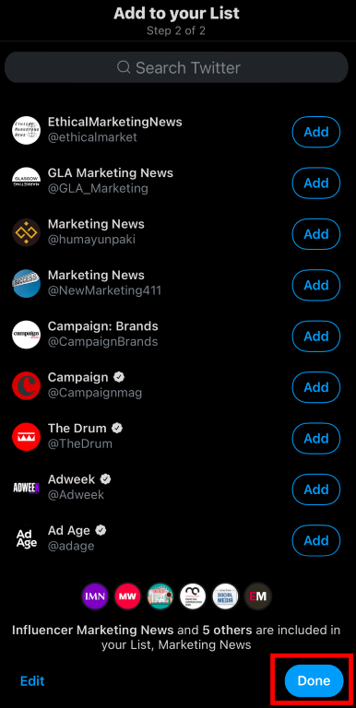Tap the Social Media member avatar

click(225, 596)
